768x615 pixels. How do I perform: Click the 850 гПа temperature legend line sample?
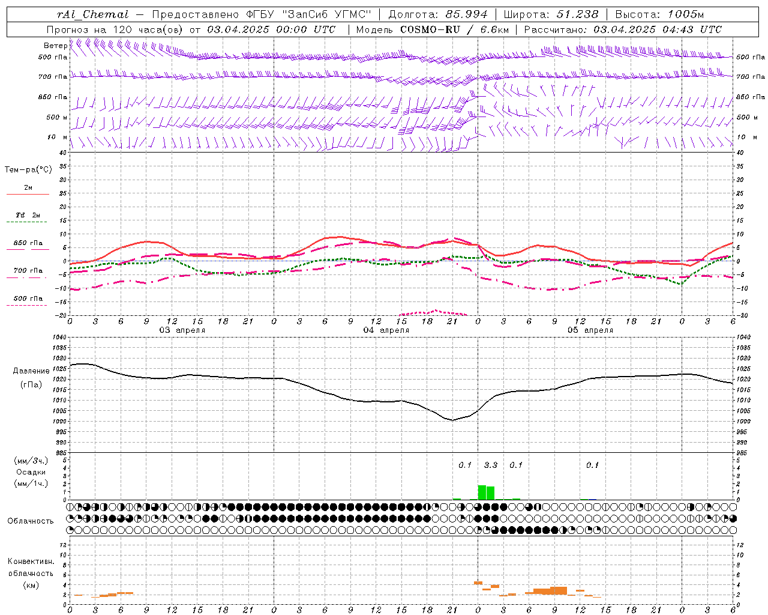28,249
